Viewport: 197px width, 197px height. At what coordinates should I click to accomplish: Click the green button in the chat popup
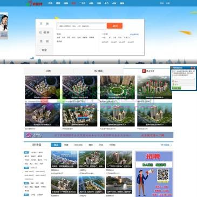click(x=176, y=88)
